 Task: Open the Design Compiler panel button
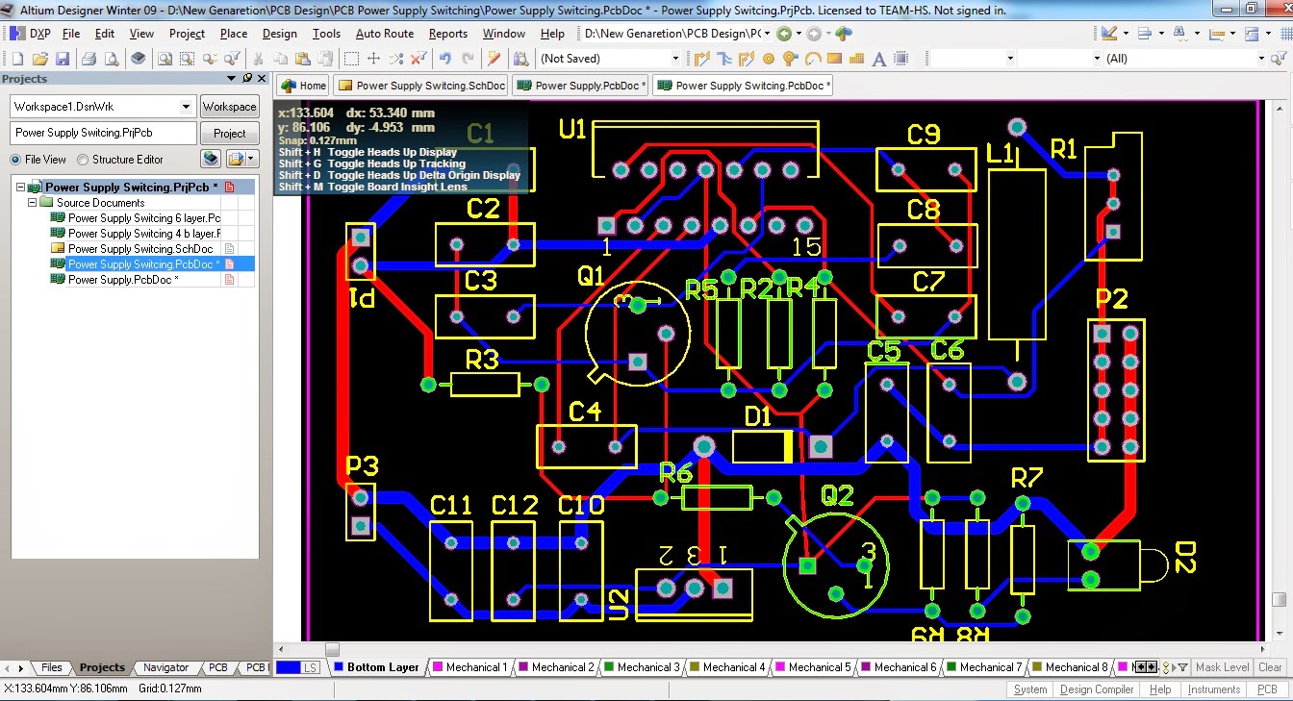pyautogui.click(x=1097, y=689)
